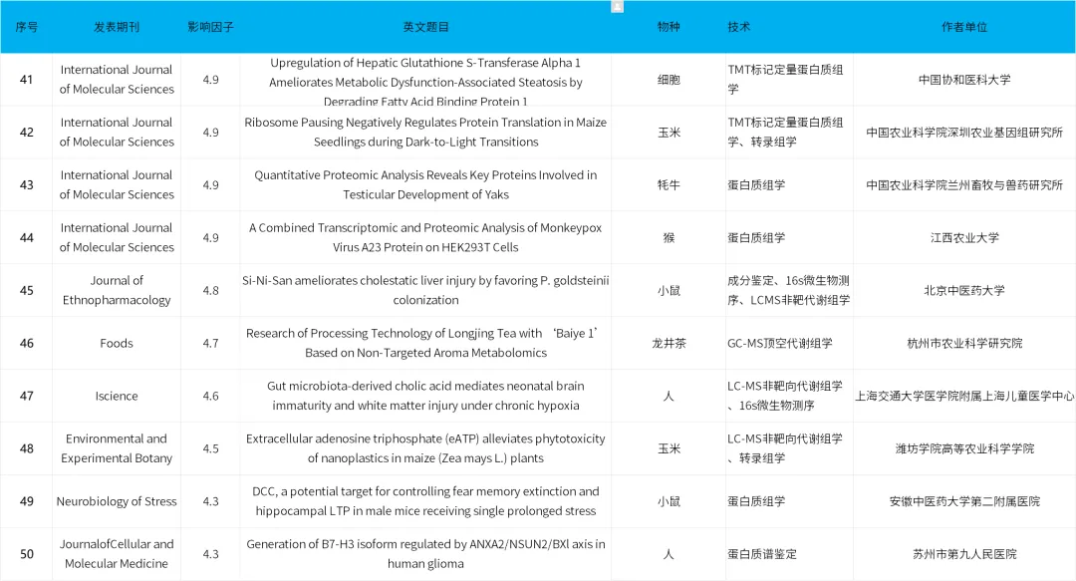Select row number 42 cell

point(27,132)
